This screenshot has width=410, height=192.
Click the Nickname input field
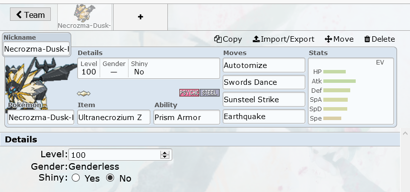[36, 49]
